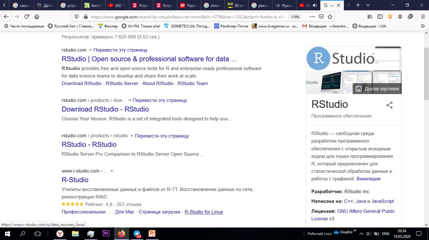
Task: Open Windows Start menu
Action: point(7,234)
